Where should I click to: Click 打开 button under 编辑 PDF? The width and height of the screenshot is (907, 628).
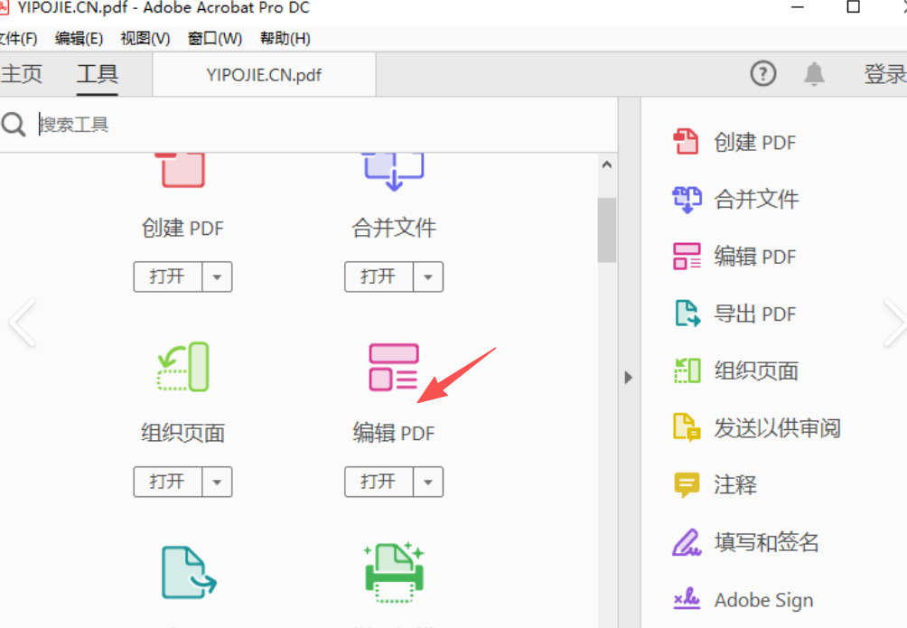click(379, 482)
